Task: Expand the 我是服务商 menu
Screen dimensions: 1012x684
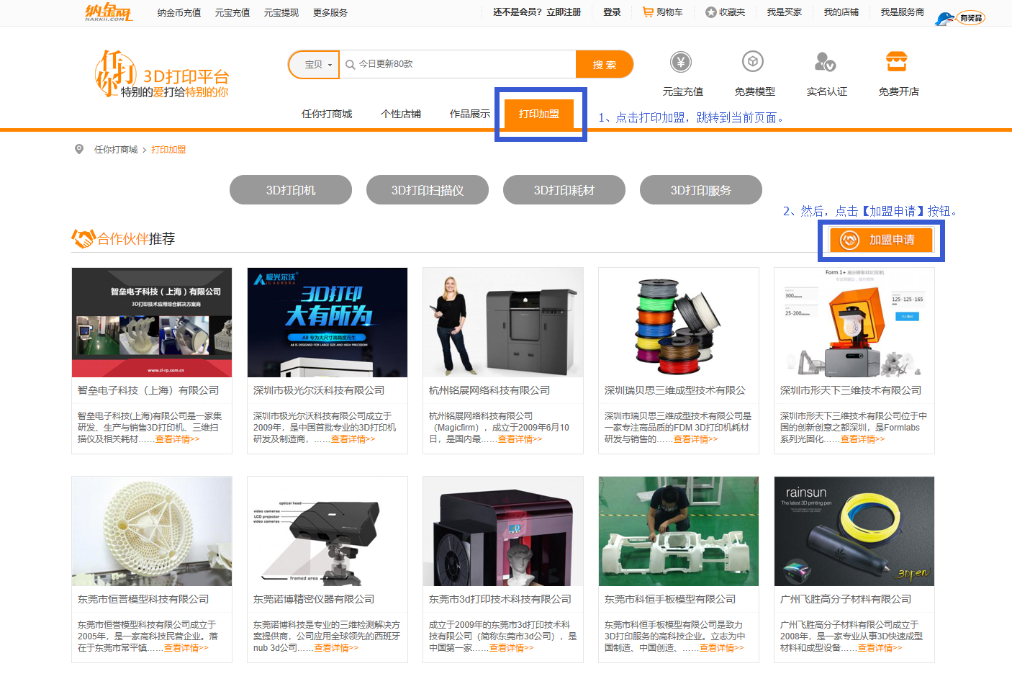Action: [902, 12]
